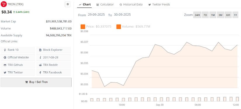
Task: Click the Sep 30 x-axis label
Action: point(159,105)
